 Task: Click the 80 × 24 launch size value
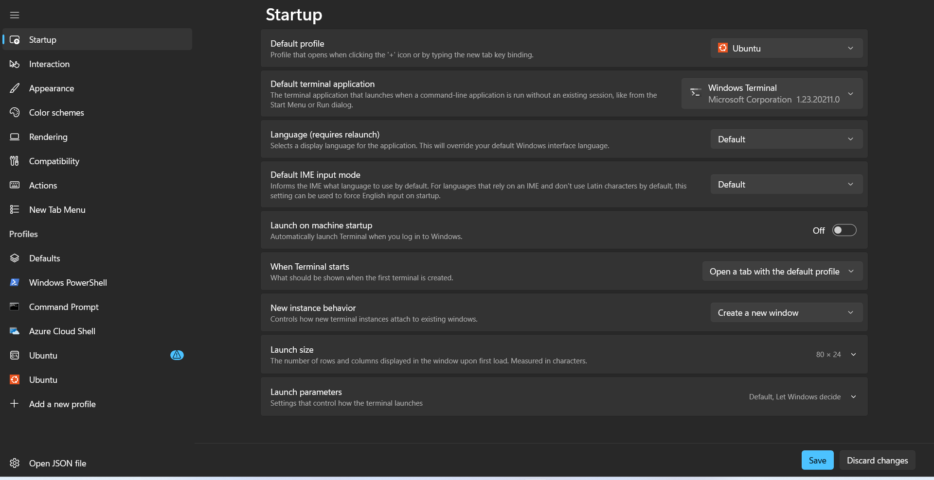(828, 355)
